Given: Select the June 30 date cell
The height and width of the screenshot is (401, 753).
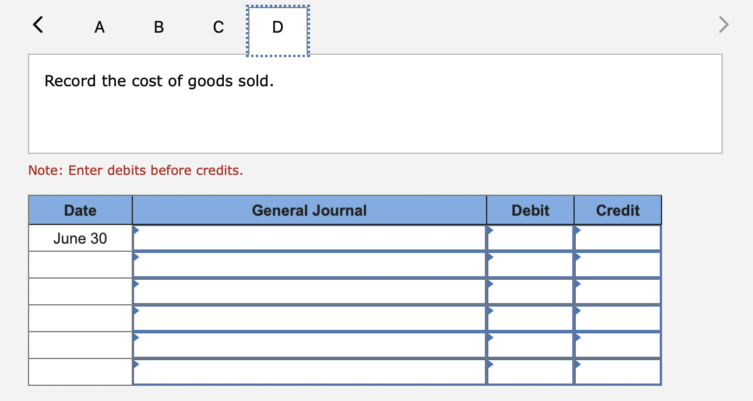Looking at the screenshot, I should (x=80, y=238).
